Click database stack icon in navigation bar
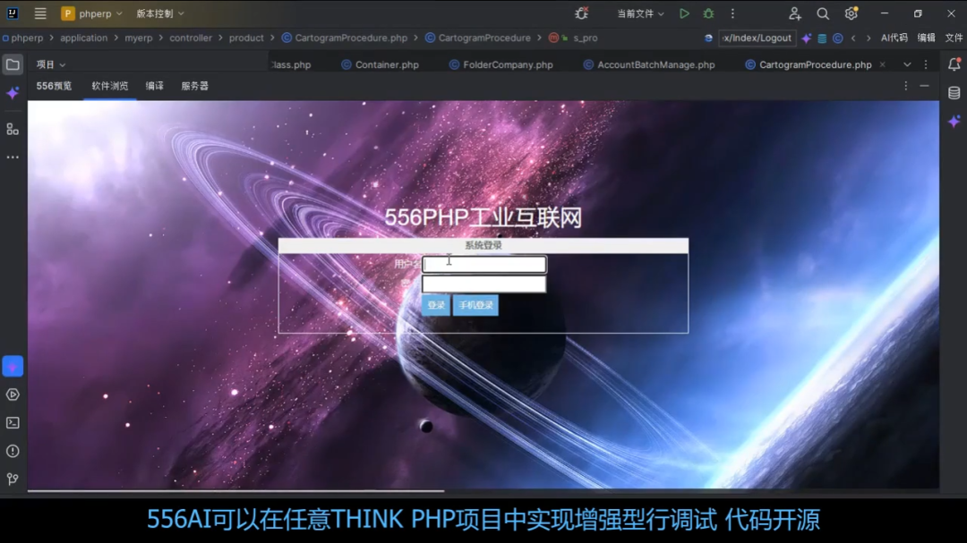 (822, 38)
